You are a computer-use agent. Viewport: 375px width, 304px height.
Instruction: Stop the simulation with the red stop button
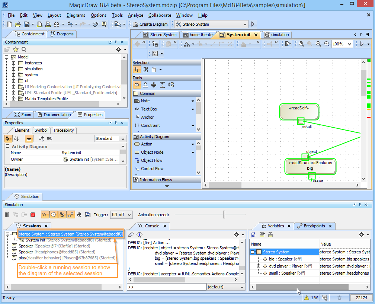pos(32,214)
